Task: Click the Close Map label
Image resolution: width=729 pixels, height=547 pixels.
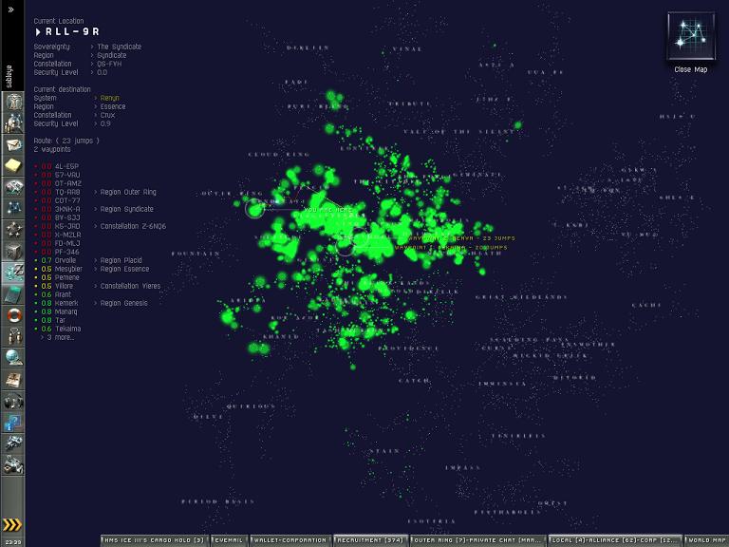Action: [691, 69]
